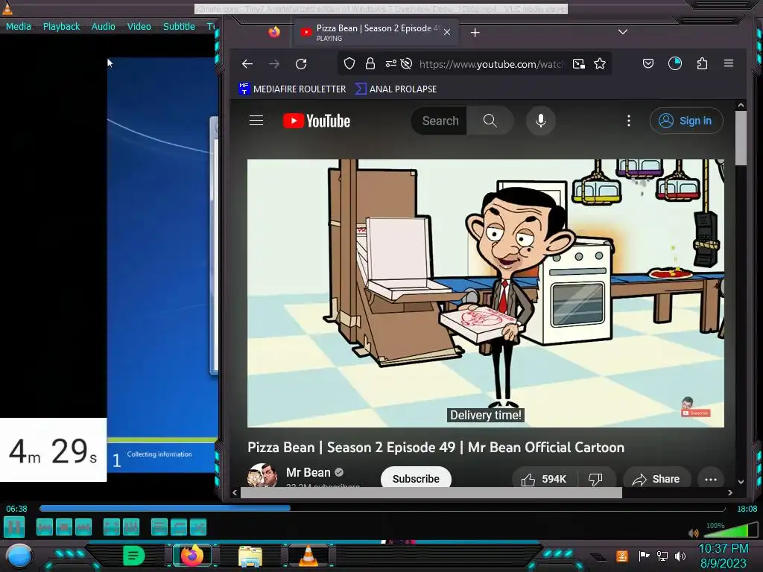
Task: Open picture-in-picture from address bar
Action: coord(578,64)
